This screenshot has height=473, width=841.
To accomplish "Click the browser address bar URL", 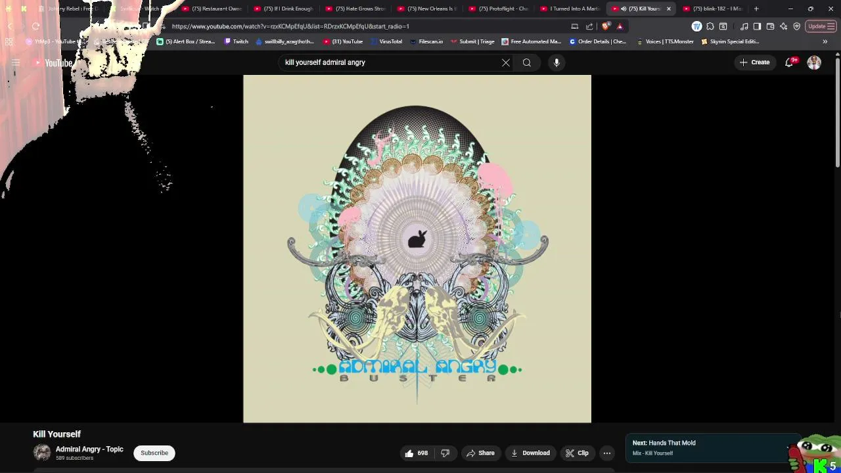I will coord(290,26).
